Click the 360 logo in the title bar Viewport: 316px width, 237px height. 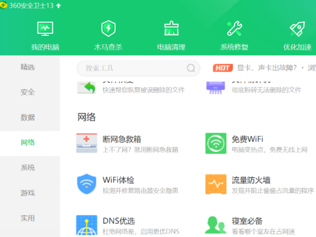click(3, 5)
